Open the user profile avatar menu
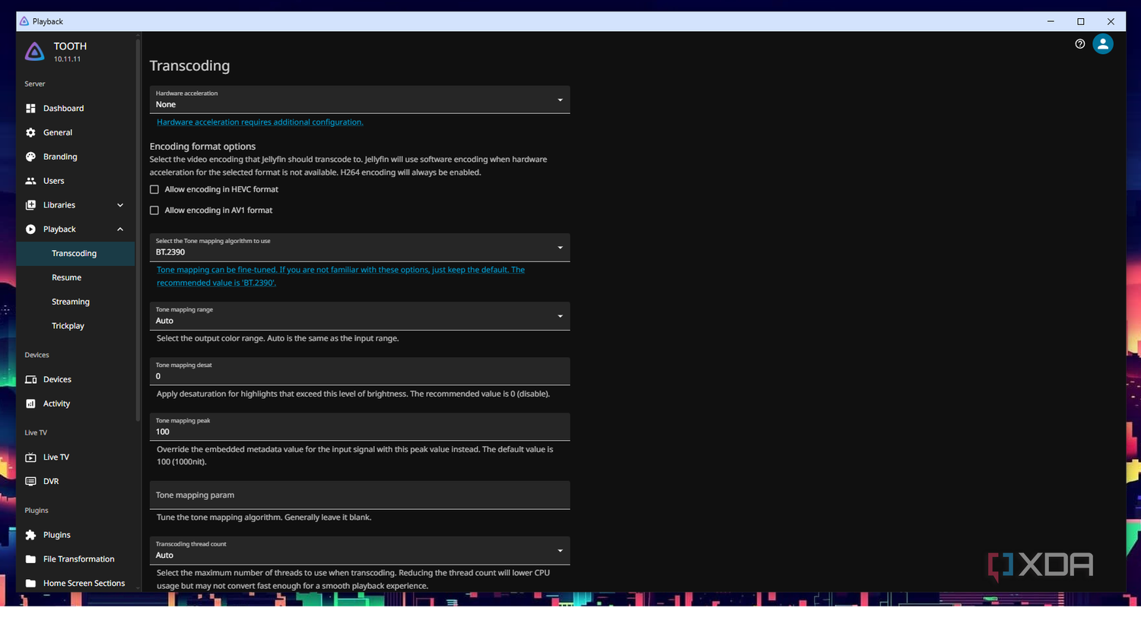 coord(1103,44)
